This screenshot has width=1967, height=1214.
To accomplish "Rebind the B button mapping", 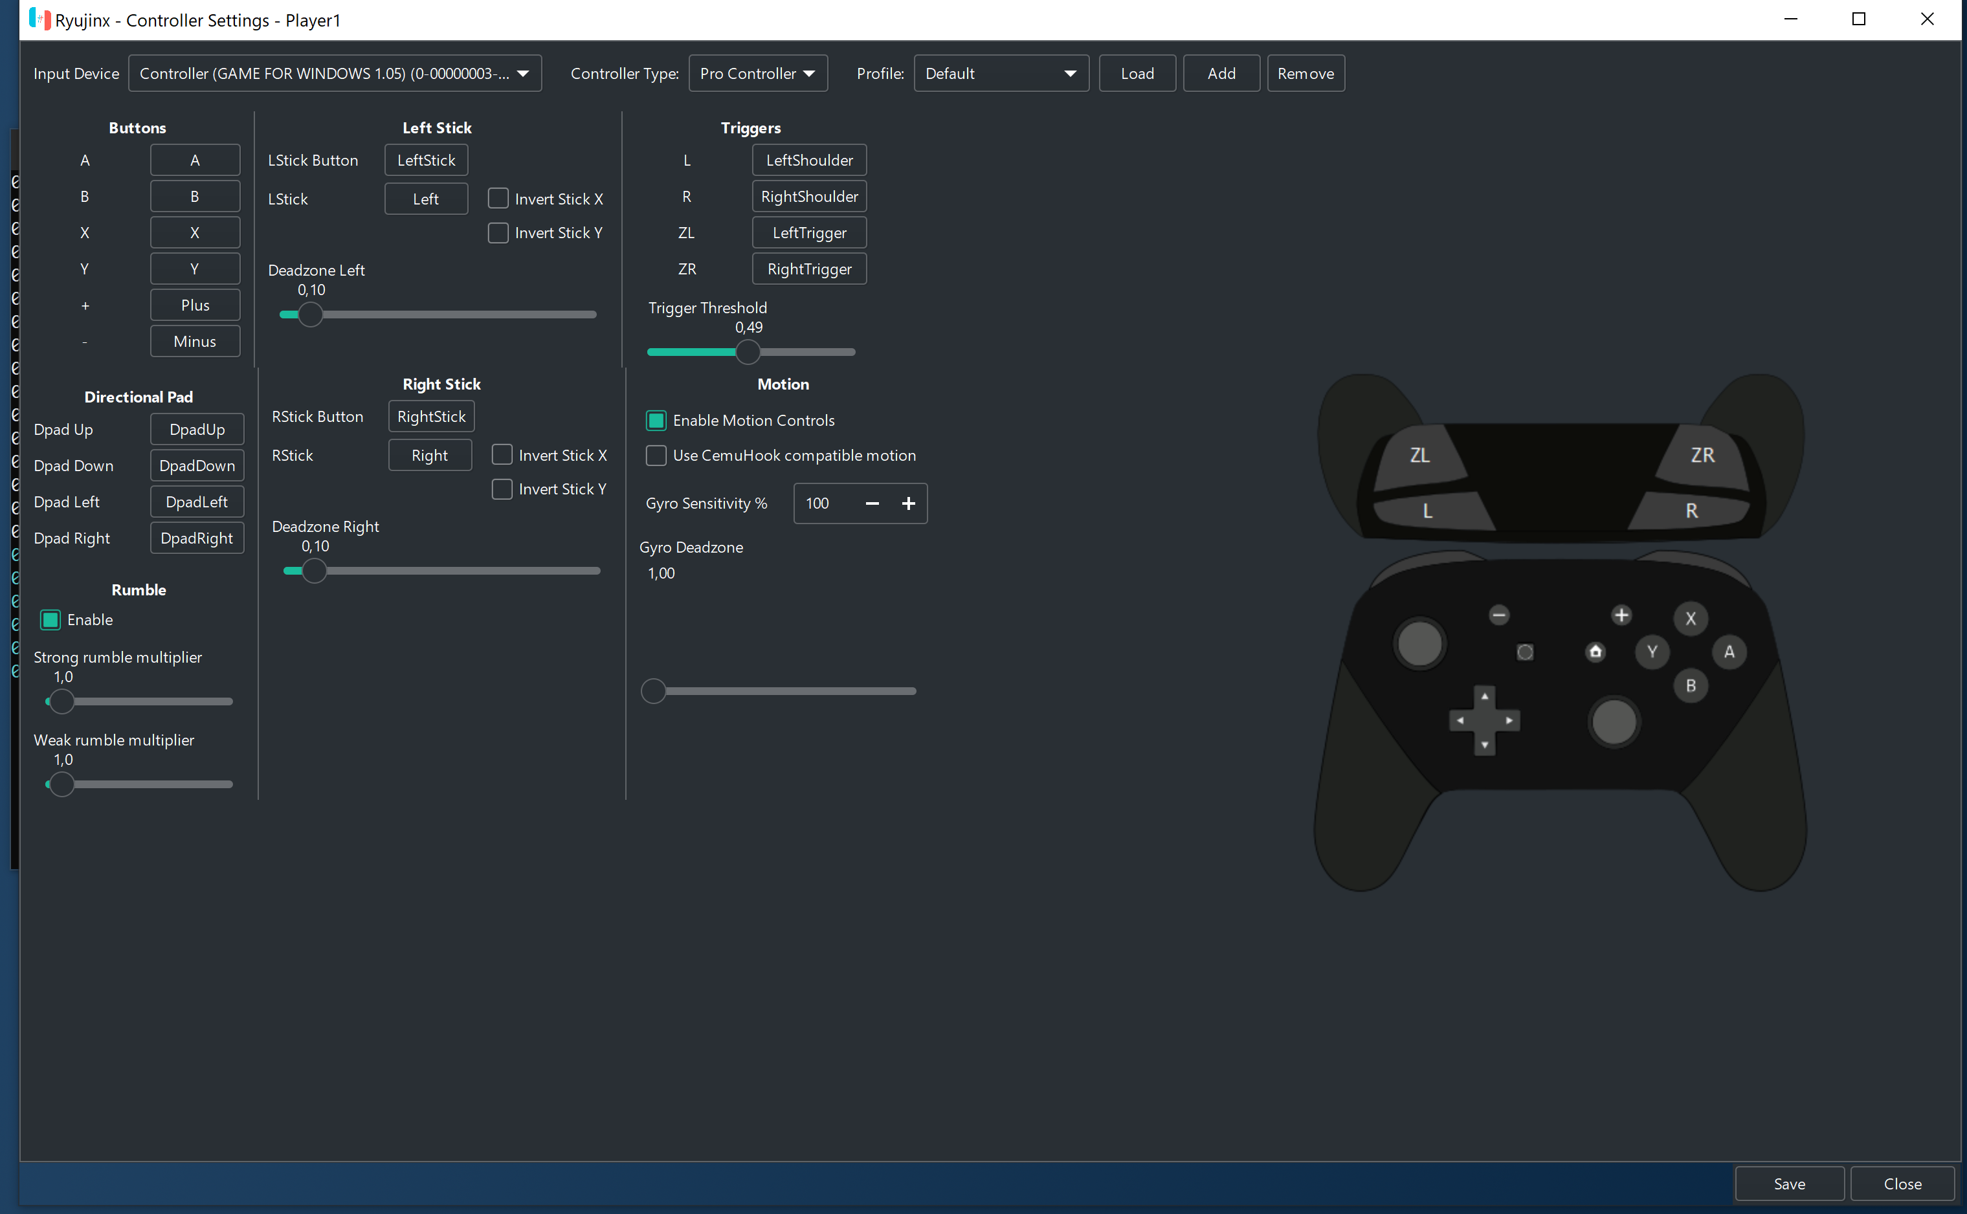I will (195, 196).
